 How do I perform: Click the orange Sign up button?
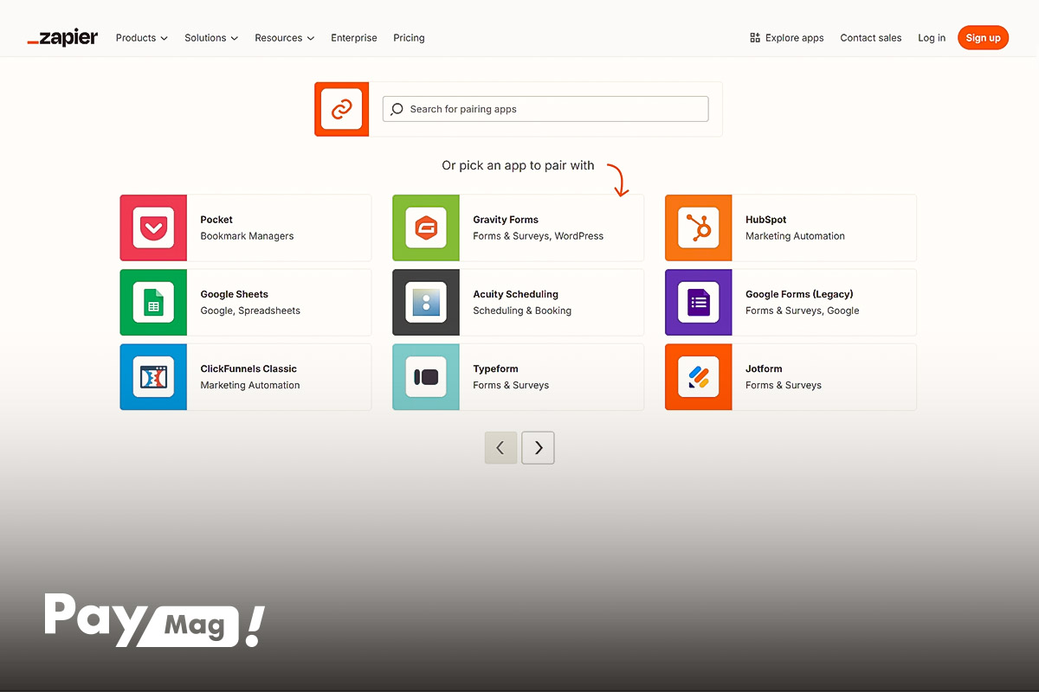(983, 38)
